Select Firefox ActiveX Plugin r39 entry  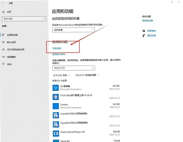click(73, 132)
